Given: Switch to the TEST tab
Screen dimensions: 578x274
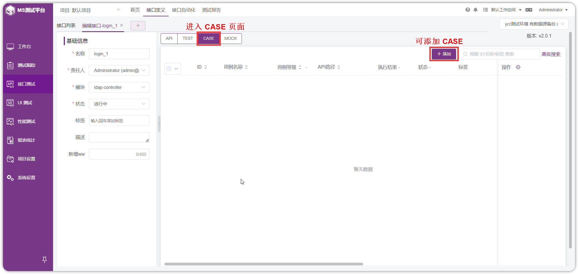Looking at the screenshot, I should (188, 39).
